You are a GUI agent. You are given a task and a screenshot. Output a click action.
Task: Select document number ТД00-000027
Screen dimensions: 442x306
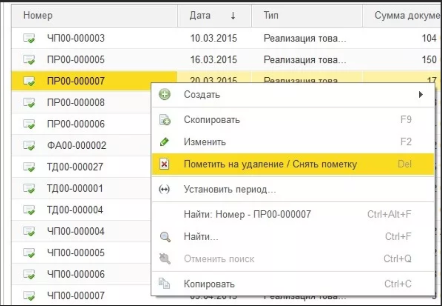(x=75, y=167)
